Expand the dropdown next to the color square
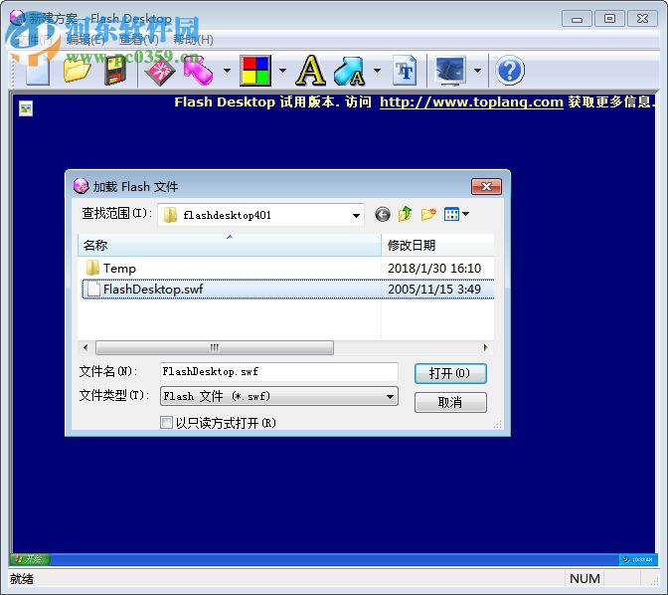 click(282, 71)
